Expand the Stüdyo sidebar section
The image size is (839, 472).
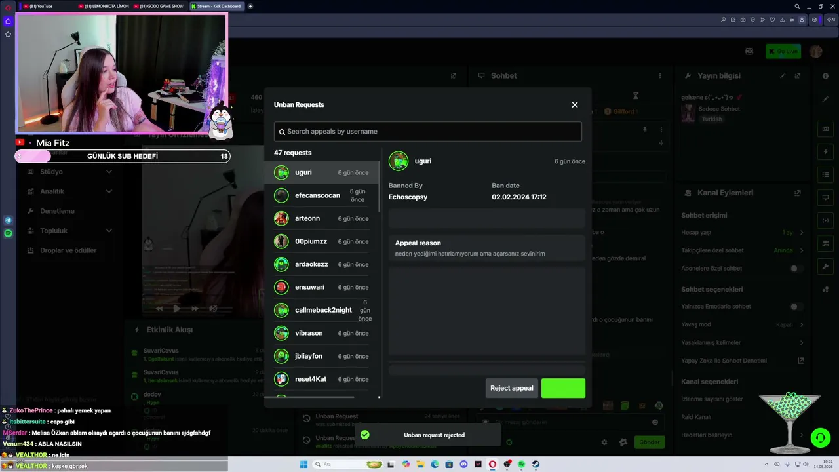69,172
